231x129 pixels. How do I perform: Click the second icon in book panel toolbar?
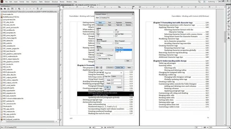(5, 9)
